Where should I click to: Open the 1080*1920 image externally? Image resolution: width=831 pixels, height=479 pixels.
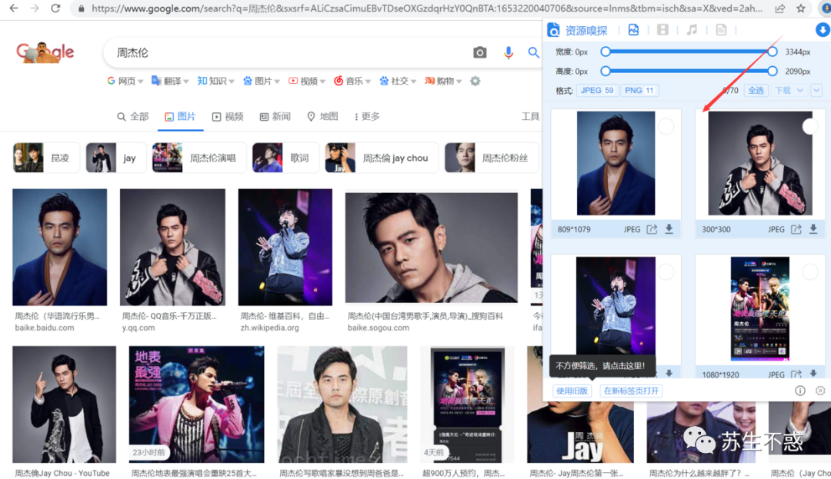click(796, 374)
